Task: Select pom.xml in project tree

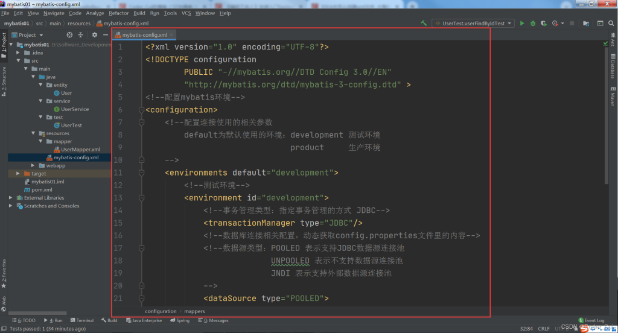Action: tap(42, 189)
